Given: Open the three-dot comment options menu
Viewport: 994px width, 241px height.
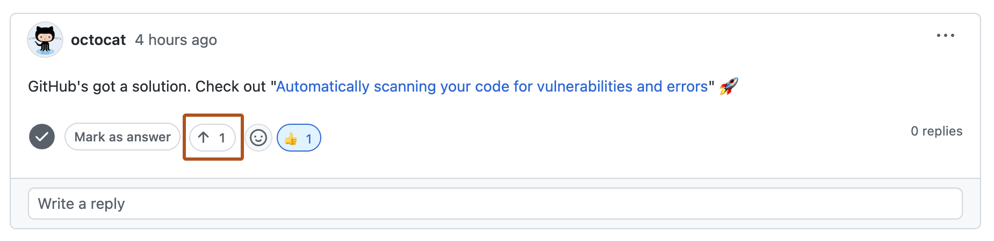Looking at the screenshot, I should tap(945, 36).
